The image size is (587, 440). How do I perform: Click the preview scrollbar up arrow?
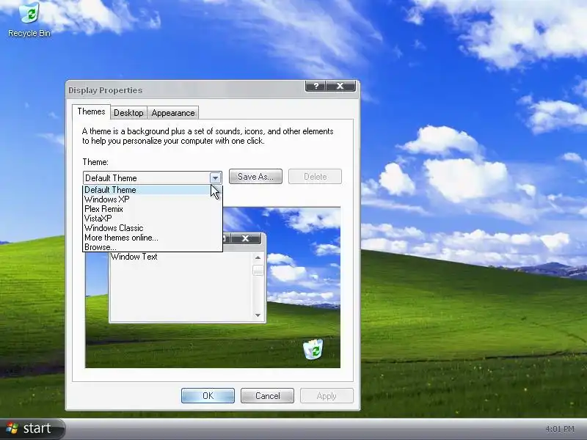click(258, 257)
